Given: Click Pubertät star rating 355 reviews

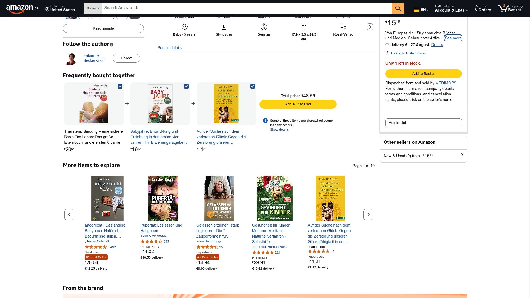Looking at the screenshot, I should coord(155,241).
